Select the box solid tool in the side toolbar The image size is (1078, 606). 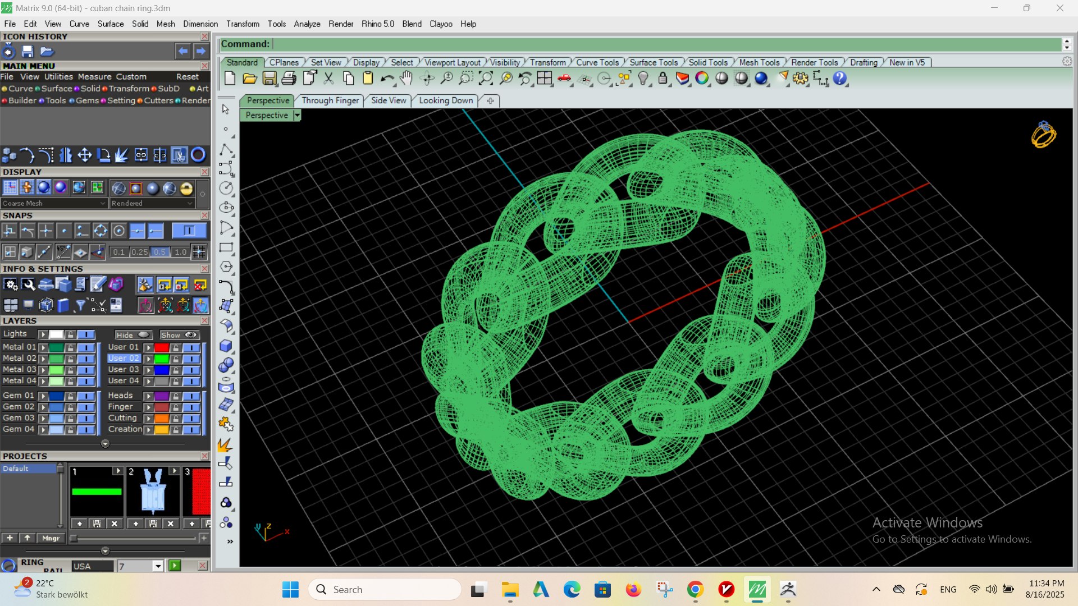click(x=226, y=346)
